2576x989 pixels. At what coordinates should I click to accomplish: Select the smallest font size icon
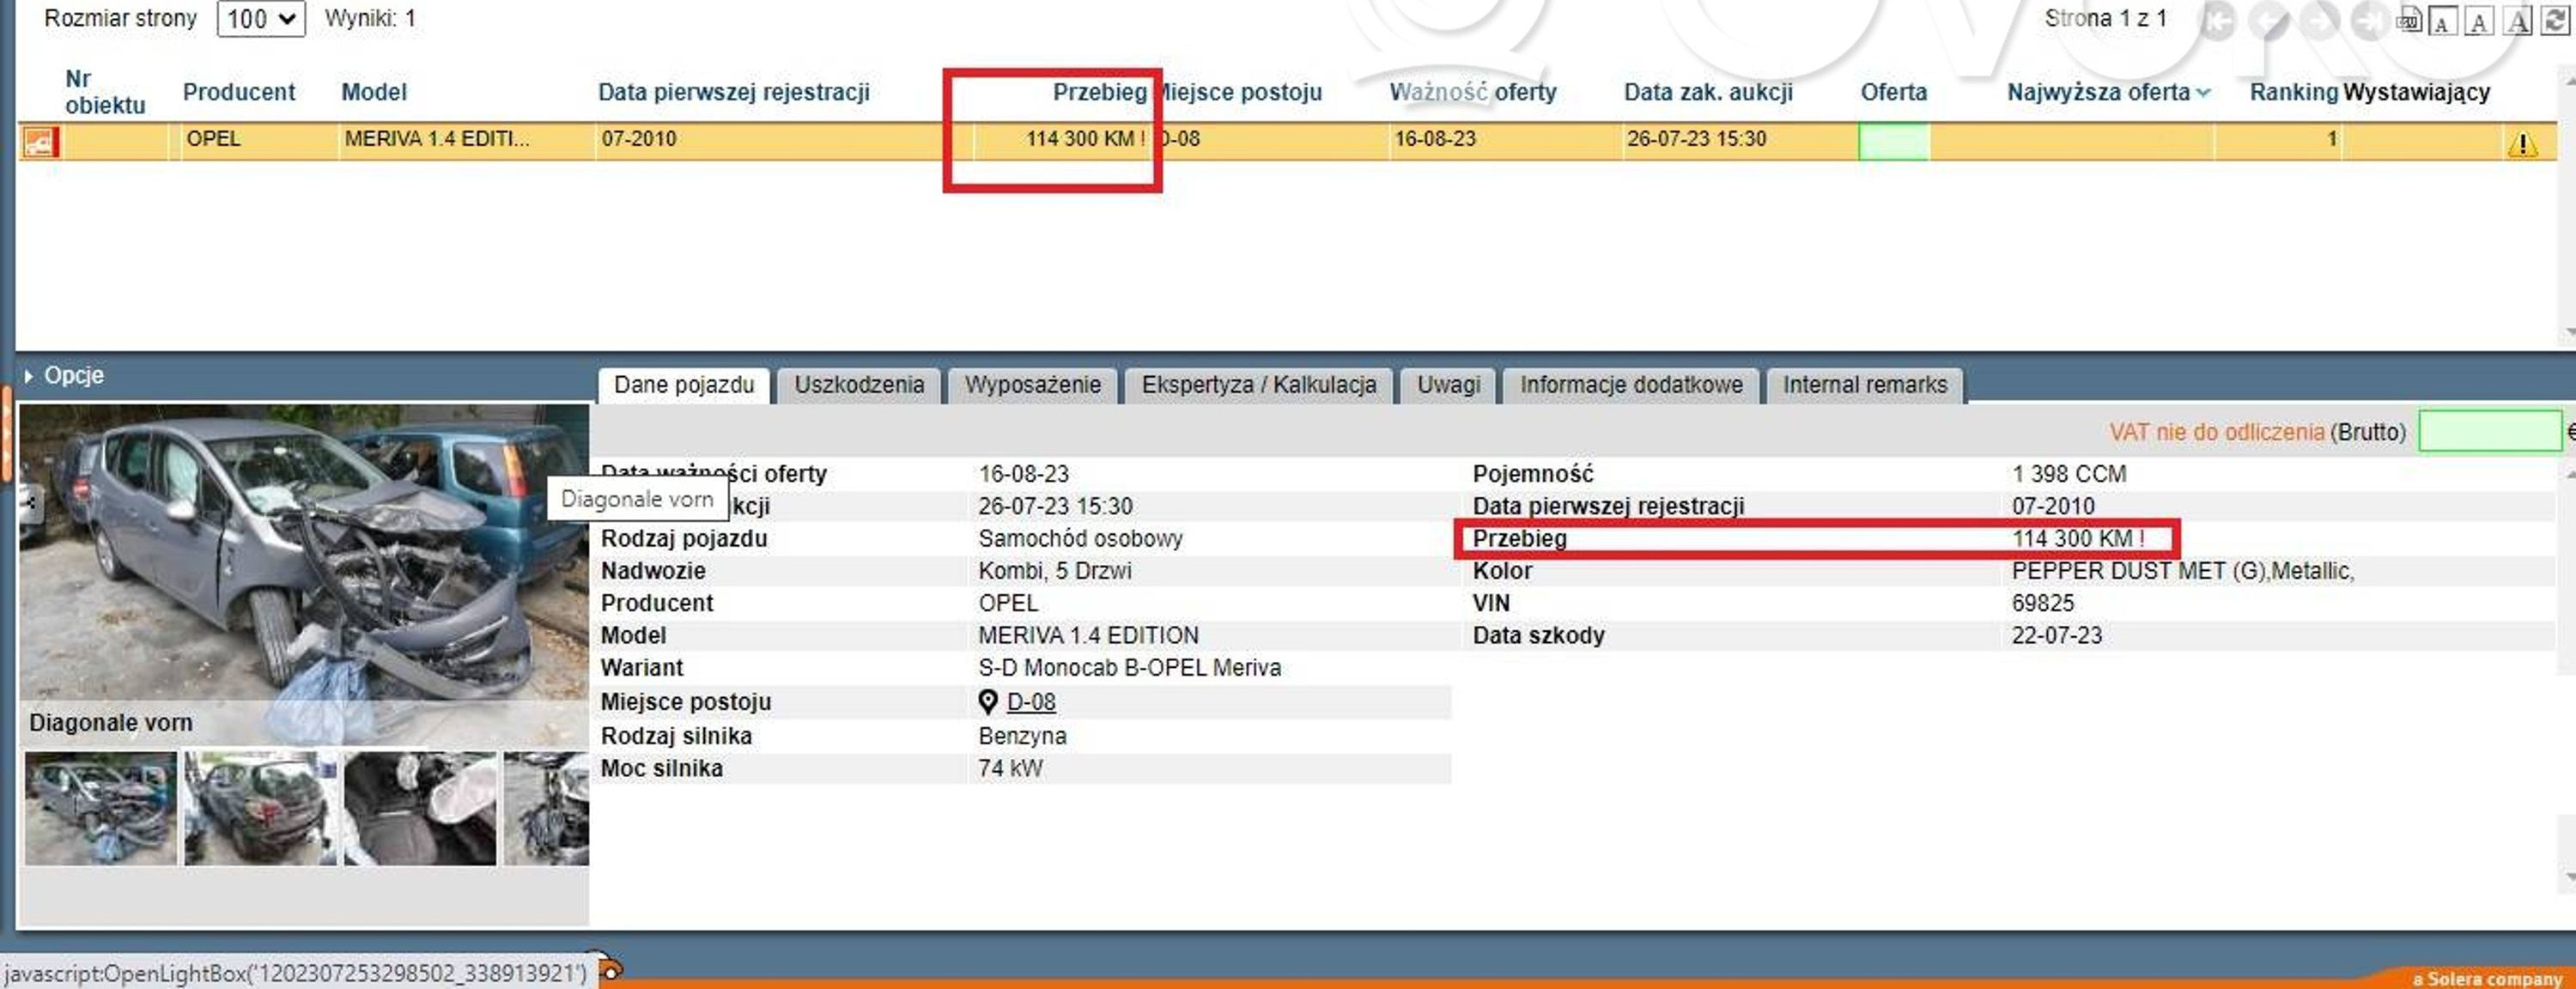coord(2443,22)
